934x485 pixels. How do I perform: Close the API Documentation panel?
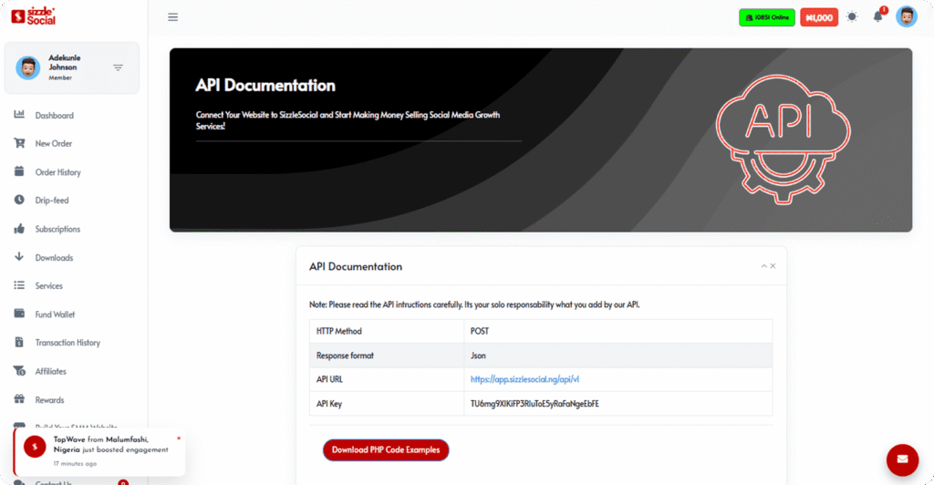[x=773, y=266]
